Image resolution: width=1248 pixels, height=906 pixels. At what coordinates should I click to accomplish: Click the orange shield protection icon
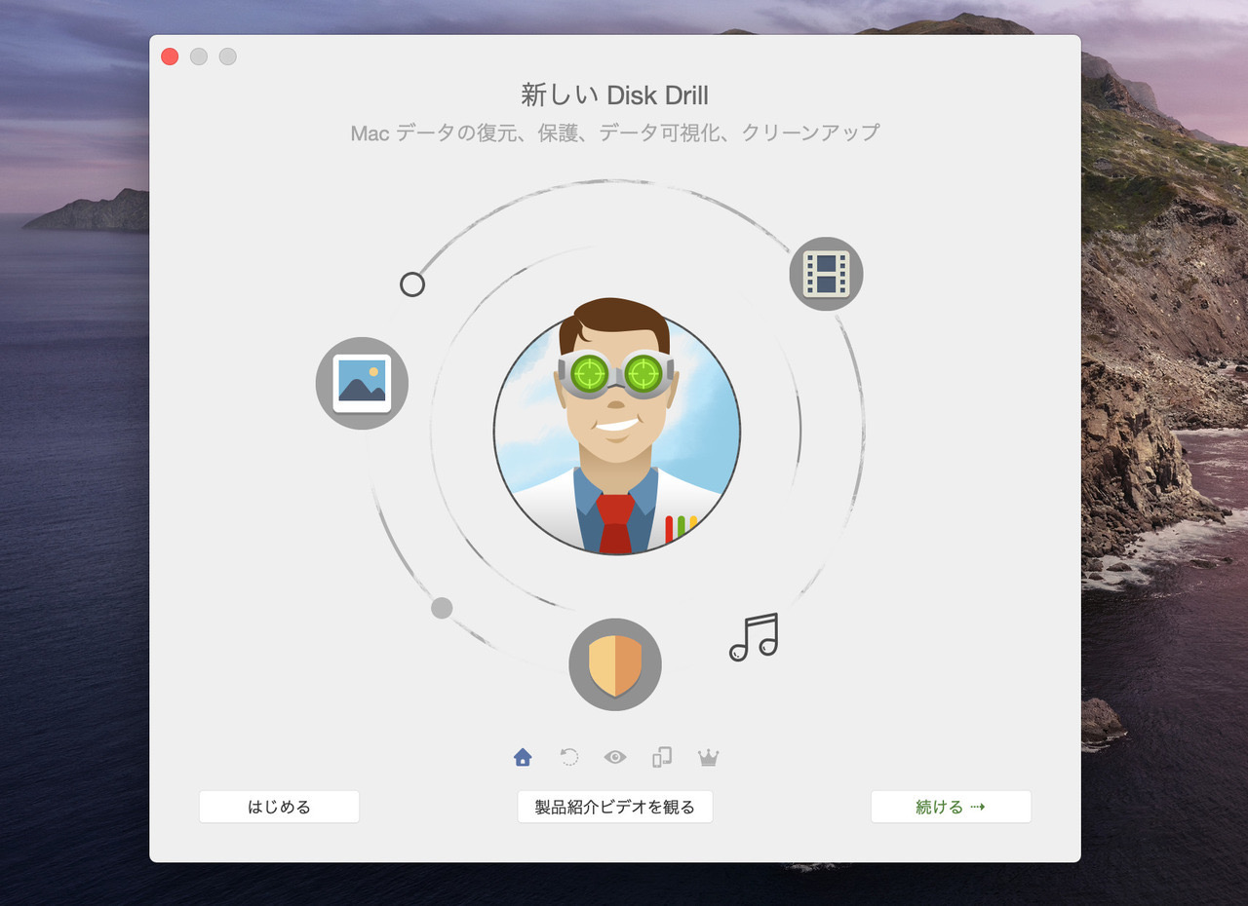pos(615,665)
